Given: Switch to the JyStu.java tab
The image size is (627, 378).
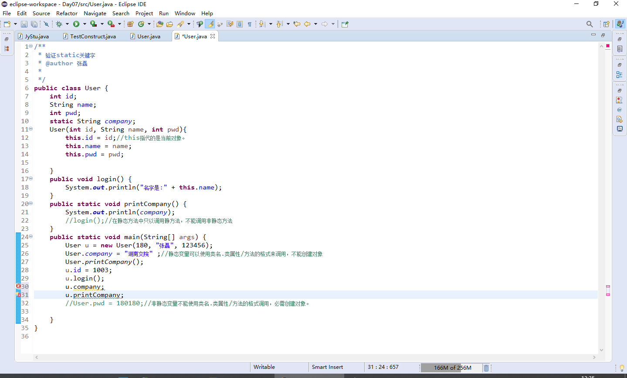Looking at the screenshot, I should (x=34, y=36).
